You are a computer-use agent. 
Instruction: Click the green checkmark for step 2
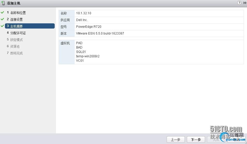2,19
